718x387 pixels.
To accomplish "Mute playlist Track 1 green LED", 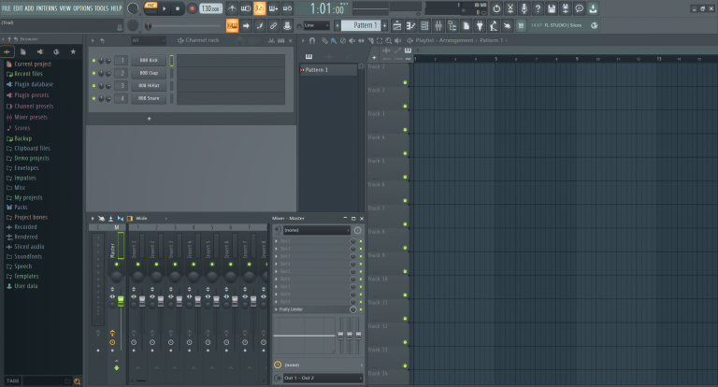I will (x=405, y=82).
